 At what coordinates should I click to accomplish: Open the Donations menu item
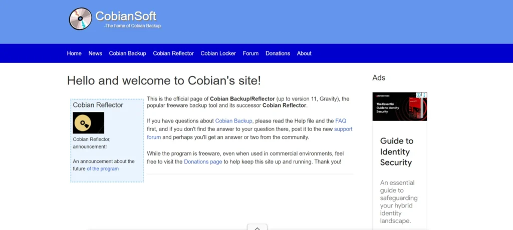278,53
